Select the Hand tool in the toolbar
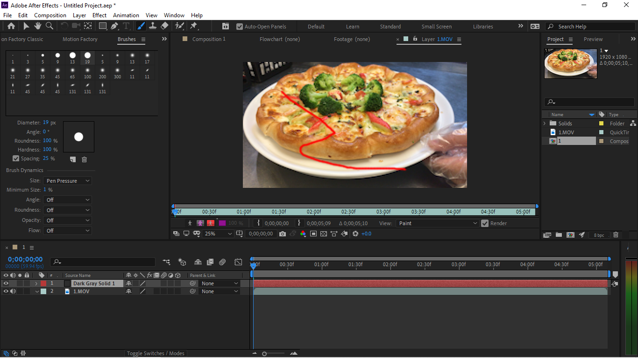The width and height of the screenshot is (638, 358). pos(38,26)
